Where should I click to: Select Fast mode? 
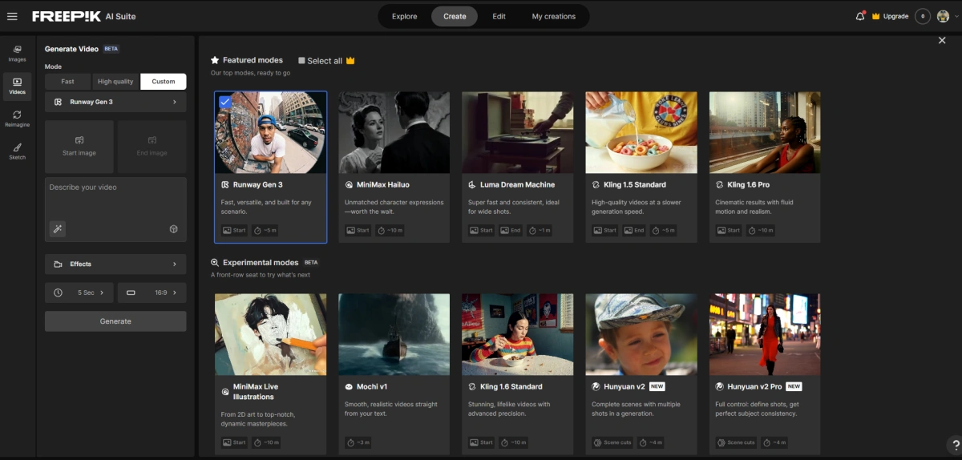coord(68,82)
